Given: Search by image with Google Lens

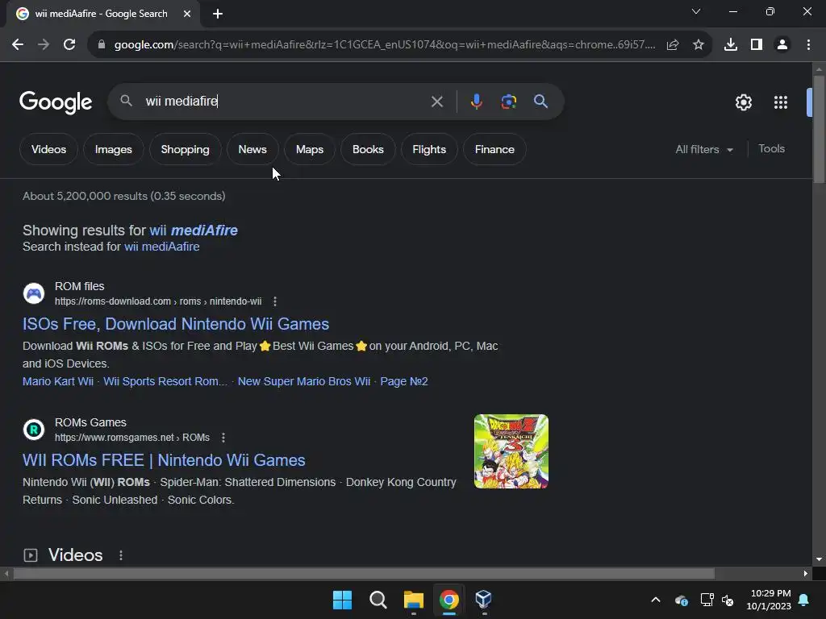Looking at the screenshot, I should click(508, 102).
